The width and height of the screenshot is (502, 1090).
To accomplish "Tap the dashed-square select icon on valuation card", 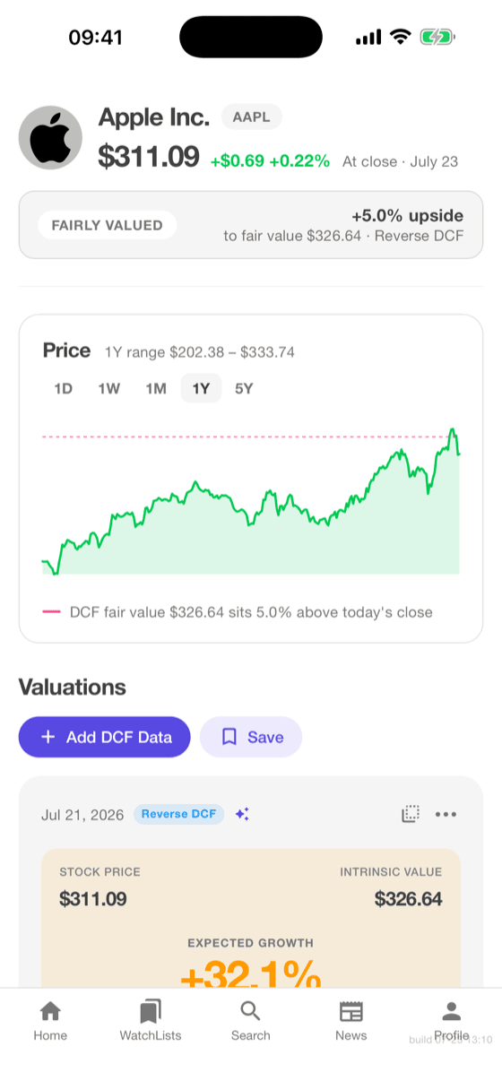I will 411,814.
